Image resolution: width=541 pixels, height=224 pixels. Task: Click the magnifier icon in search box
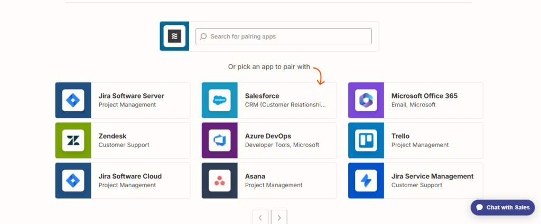click(x=203, y=36)
